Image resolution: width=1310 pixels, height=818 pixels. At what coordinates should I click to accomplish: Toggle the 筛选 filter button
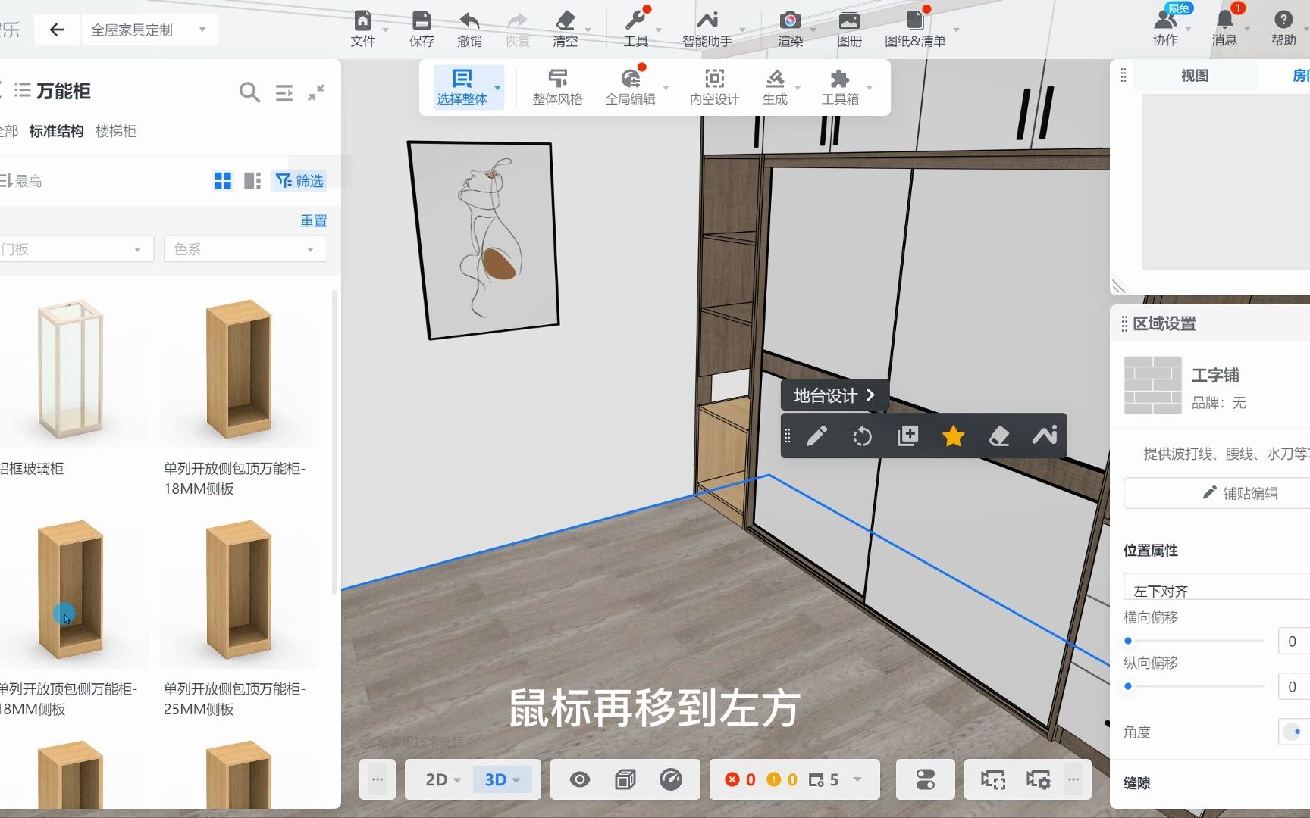[300, 181]
